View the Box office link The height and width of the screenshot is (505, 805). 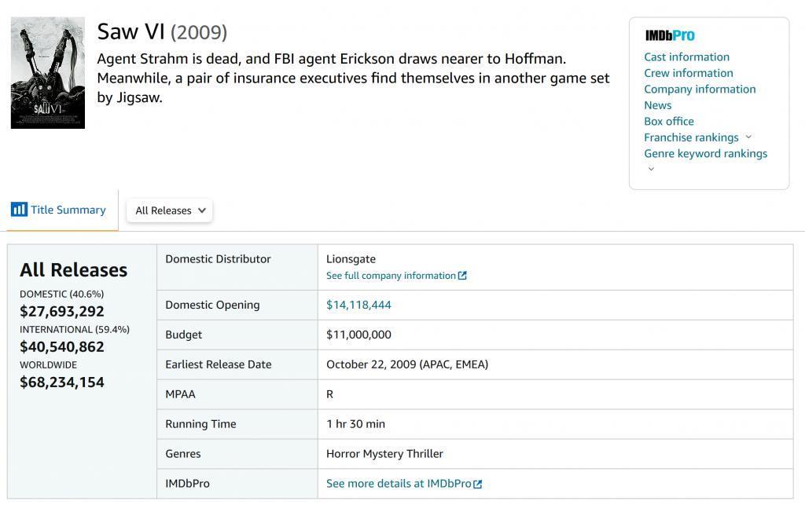tap(668, 121)
